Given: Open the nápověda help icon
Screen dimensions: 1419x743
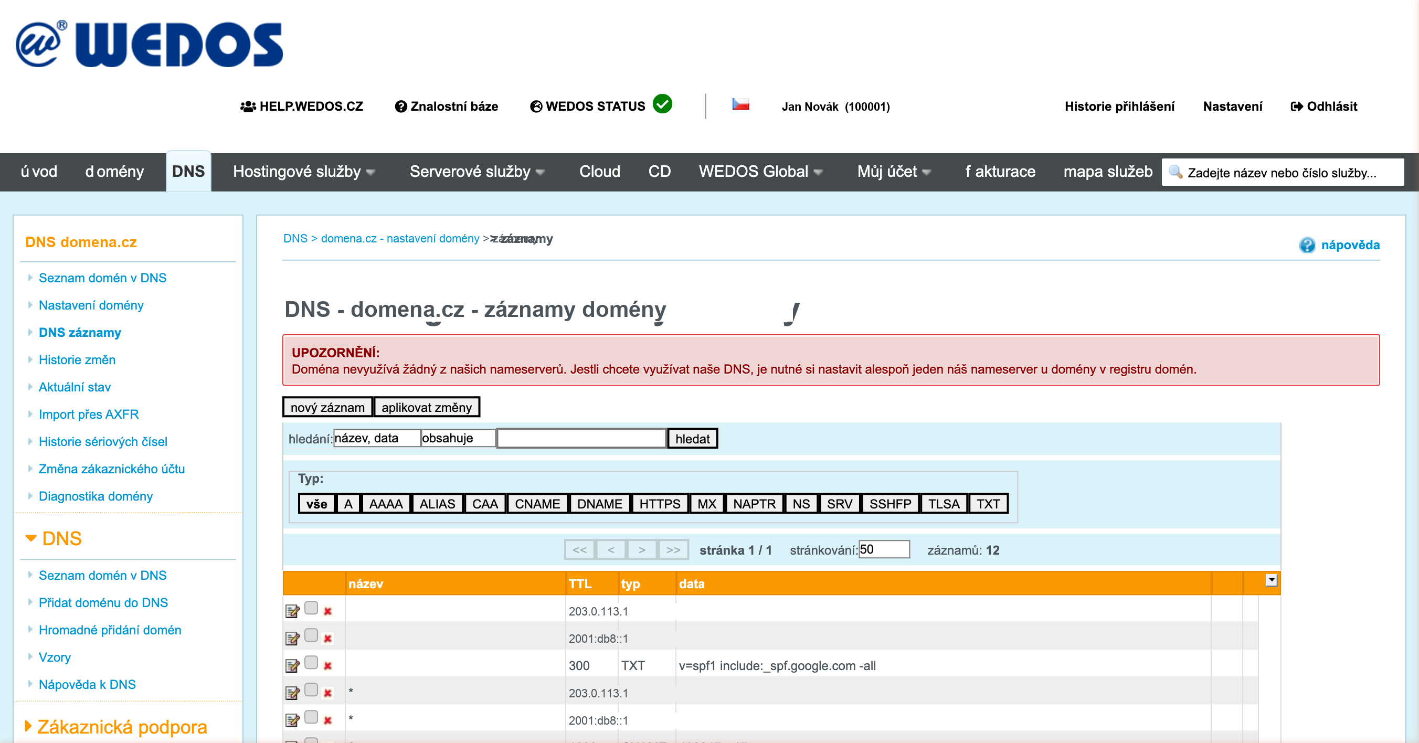Looking at the screenshot, I should tap(1307, 245).
